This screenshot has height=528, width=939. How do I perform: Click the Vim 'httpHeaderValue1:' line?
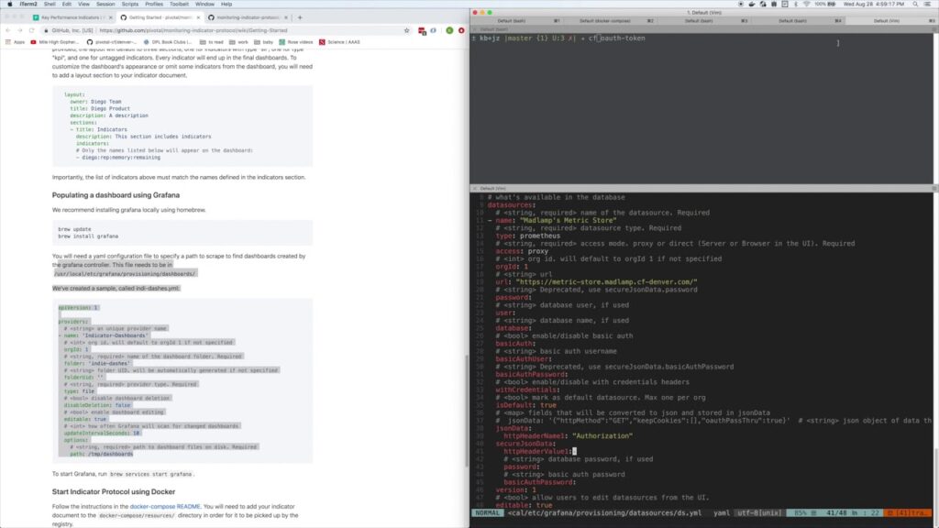click(x=539, y=451)
